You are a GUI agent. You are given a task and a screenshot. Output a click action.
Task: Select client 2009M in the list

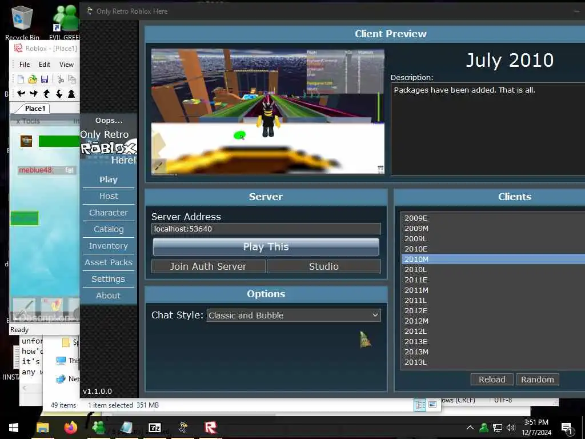coord(493,228)
